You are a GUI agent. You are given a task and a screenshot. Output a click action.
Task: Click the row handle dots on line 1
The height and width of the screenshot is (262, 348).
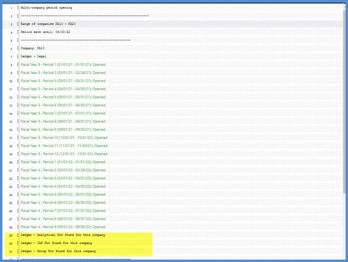[x=18, y=8]
